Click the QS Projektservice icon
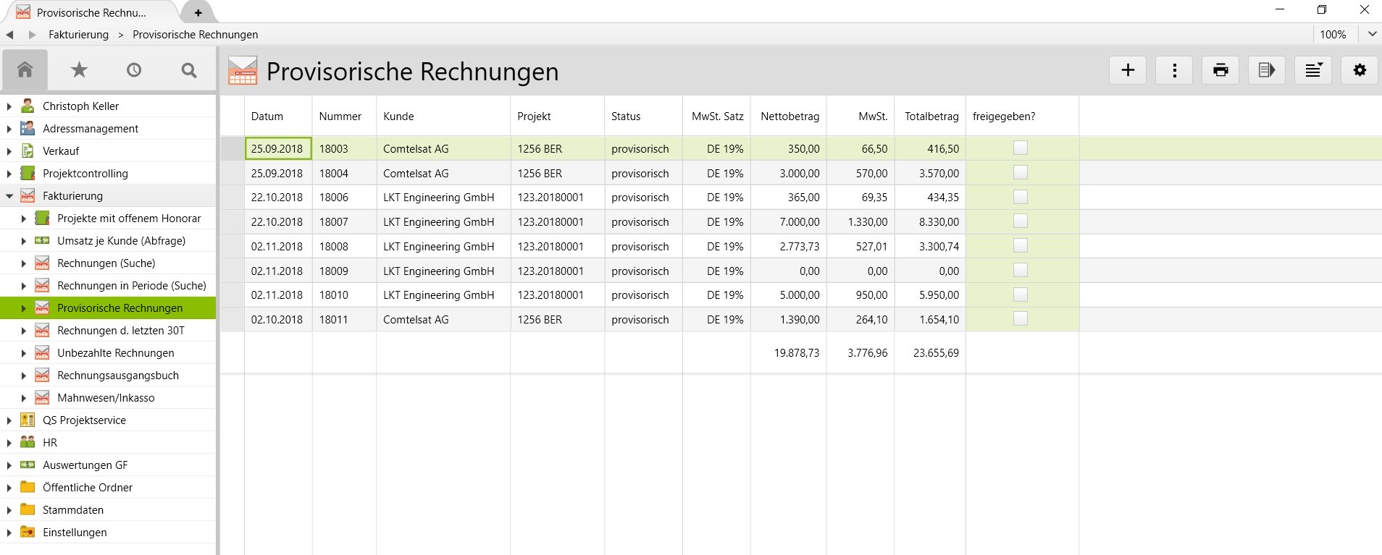The image size is (1382, 555). (28, 420)
